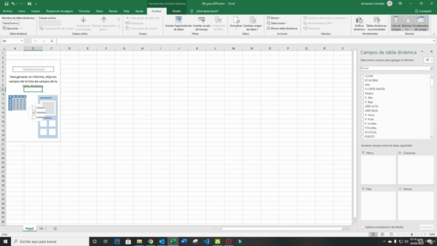
Task: Open the field list gear tools dropdown
Action: tap(429, 60)
